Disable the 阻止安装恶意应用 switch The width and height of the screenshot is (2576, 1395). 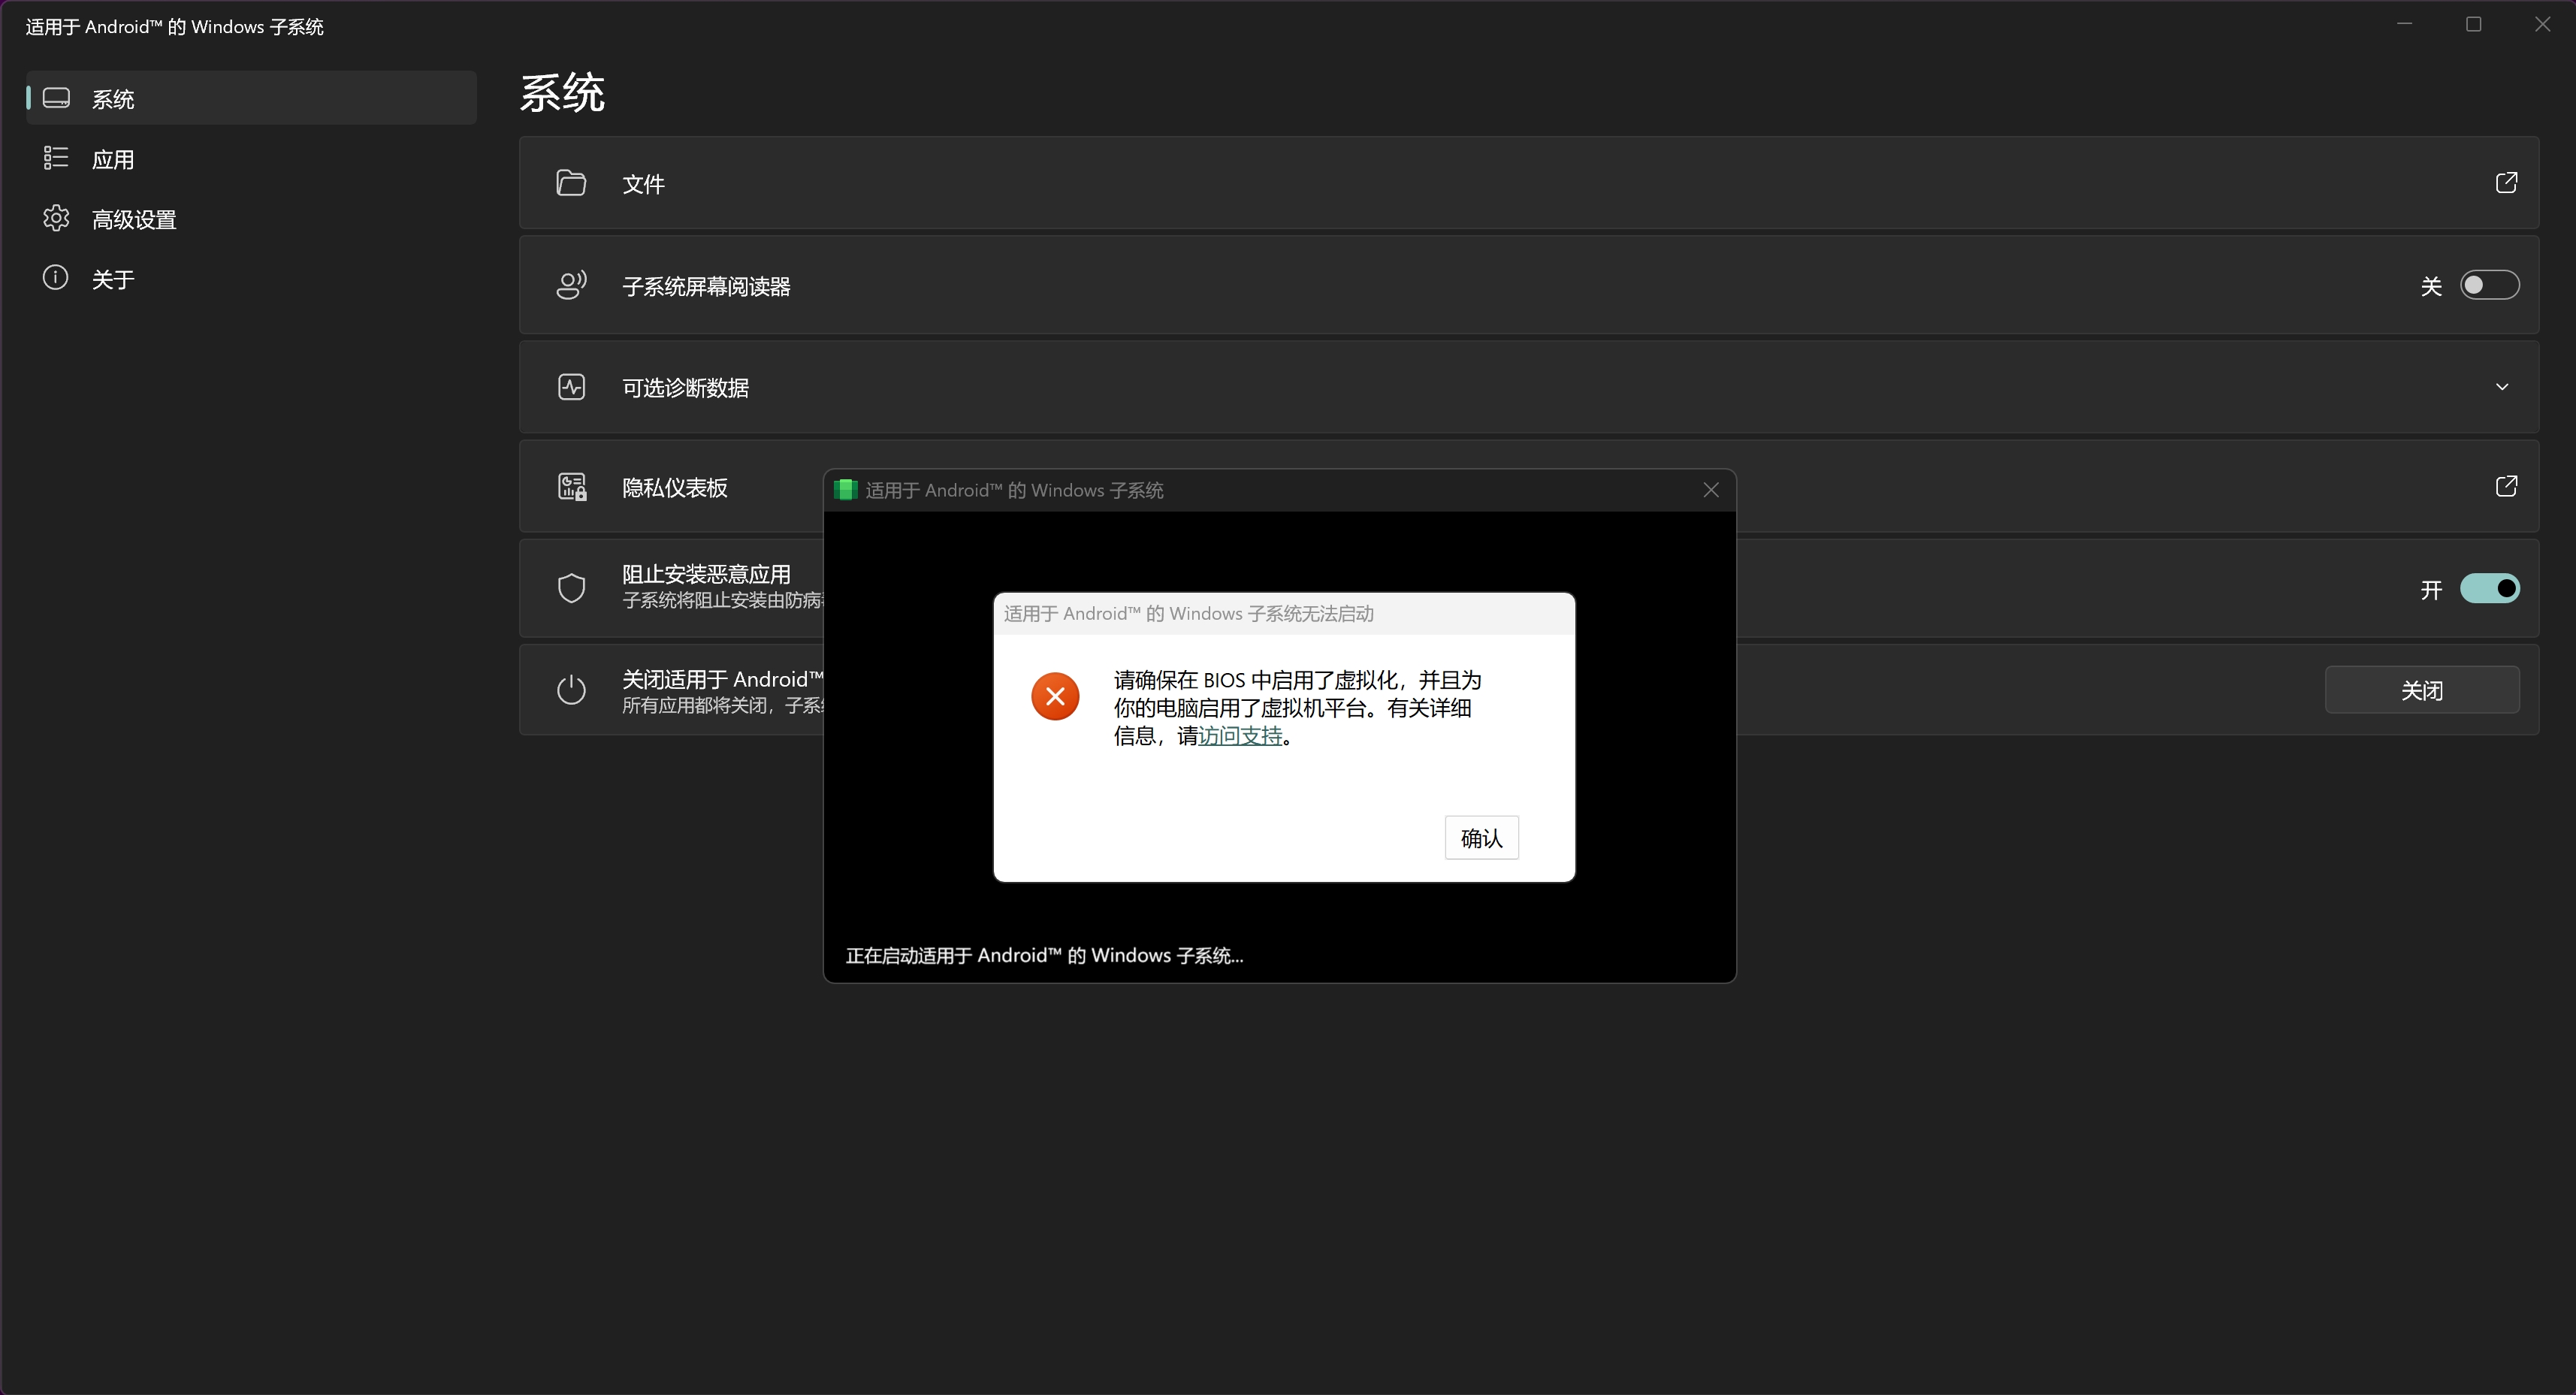click(2489, 588)
